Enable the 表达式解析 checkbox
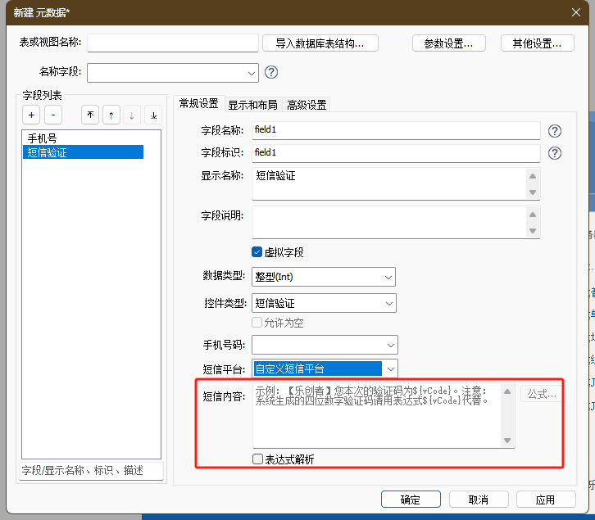The height and width of the screenshot is (520, 595). pyautogui.click(x=258, y=459)
